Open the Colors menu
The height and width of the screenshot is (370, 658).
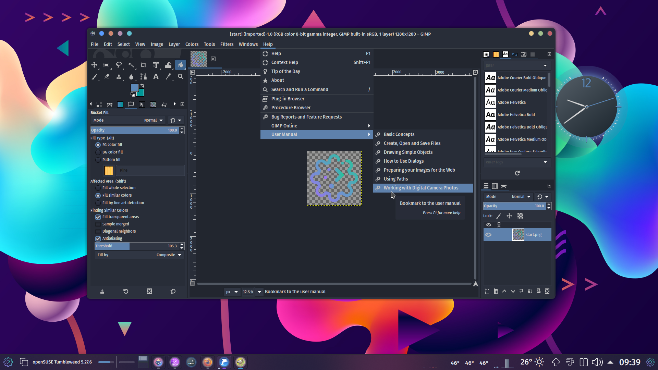coord(192,44)
